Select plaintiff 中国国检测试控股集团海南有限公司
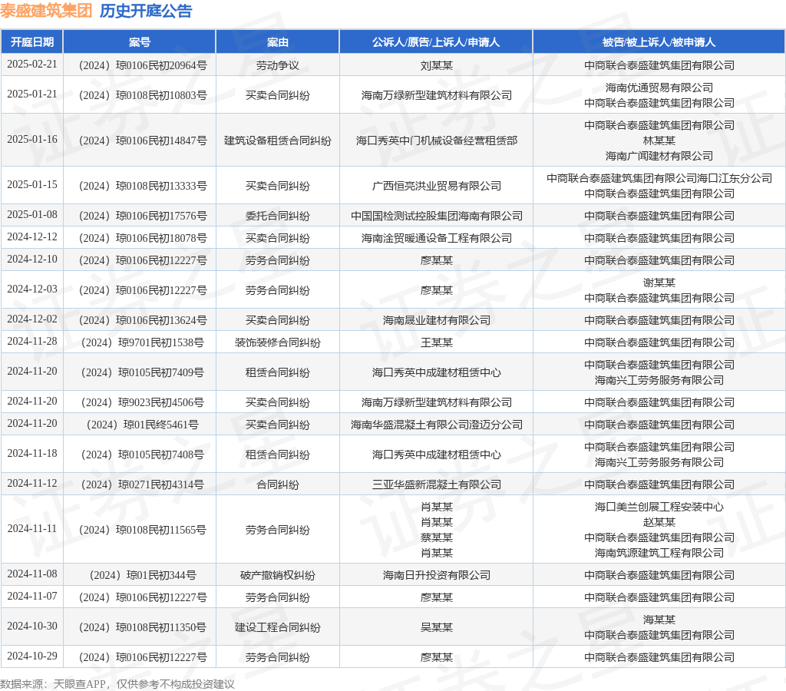Image resolution: width=786 pixels, height=691 pixels. point(436,216)
